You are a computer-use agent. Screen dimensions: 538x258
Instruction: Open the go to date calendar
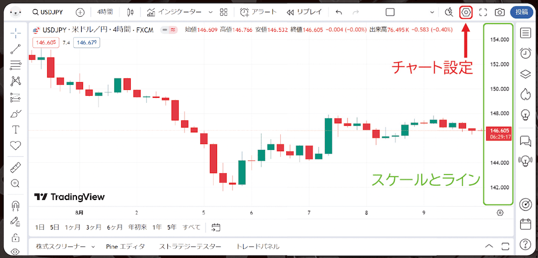click(x=216, y=227)
